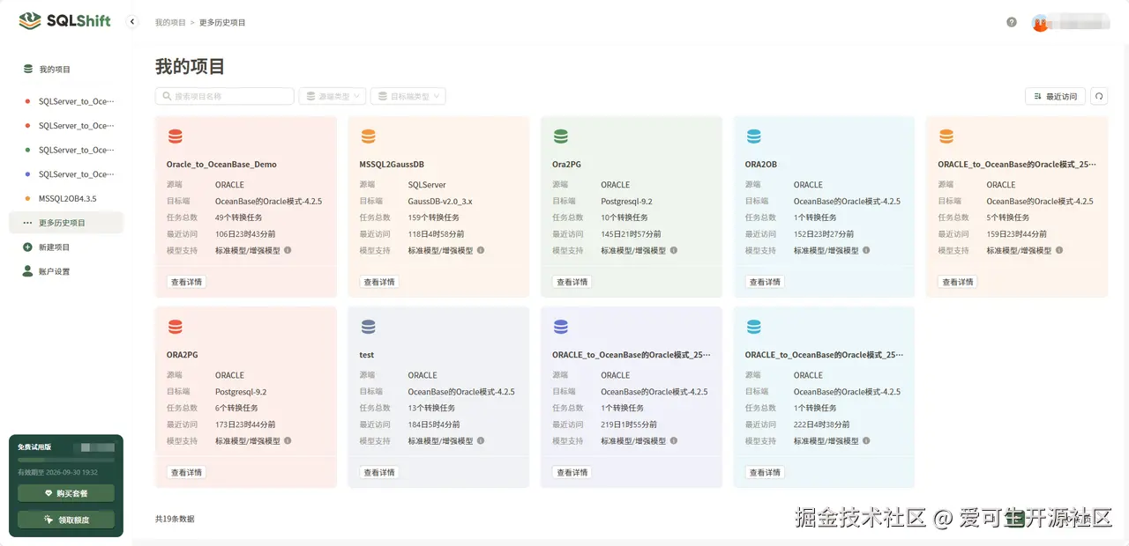Open the help question mark icon

[x=1012, y=22]
